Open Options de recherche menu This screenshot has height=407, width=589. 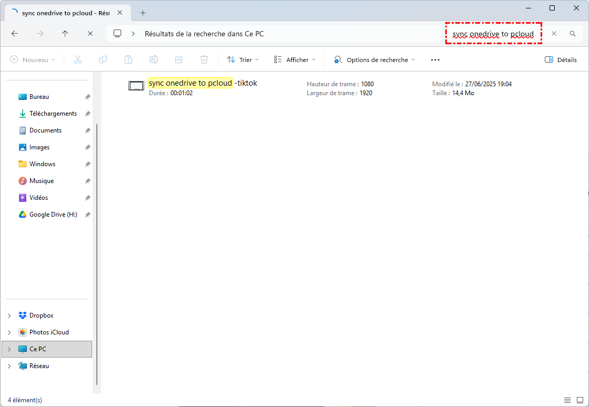pos(374,60)
